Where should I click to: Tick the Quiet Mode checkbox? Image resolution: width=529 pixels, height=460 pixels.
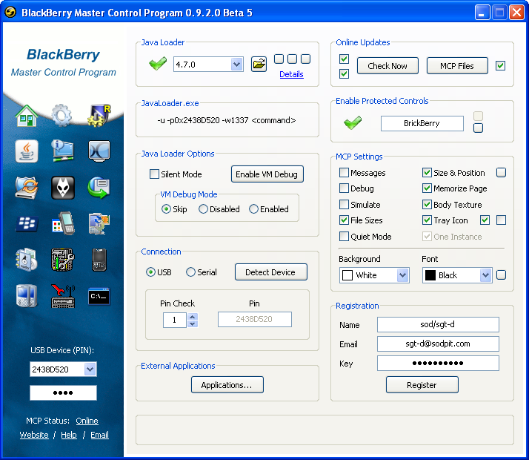344,237
